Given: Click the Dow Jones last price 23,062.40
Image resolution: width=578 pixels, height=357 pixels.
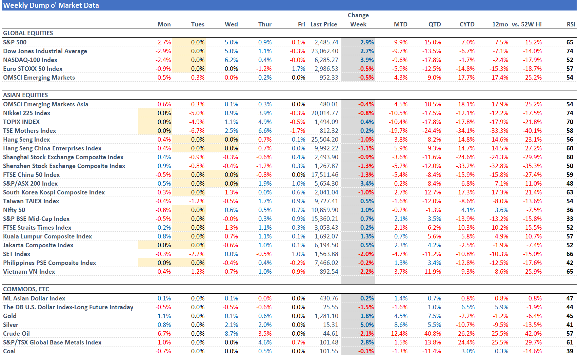Looking at the screenshot, I should tap(324, 51).
